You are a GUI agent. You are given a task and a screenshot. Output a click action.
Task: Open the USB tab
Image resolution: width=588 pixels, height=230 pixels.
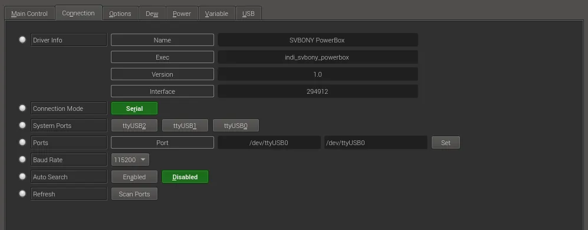click(248, 14)
